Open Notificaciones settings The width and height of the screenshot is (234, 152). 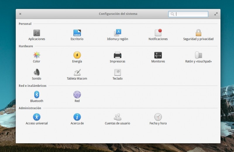tap(158, 33)
